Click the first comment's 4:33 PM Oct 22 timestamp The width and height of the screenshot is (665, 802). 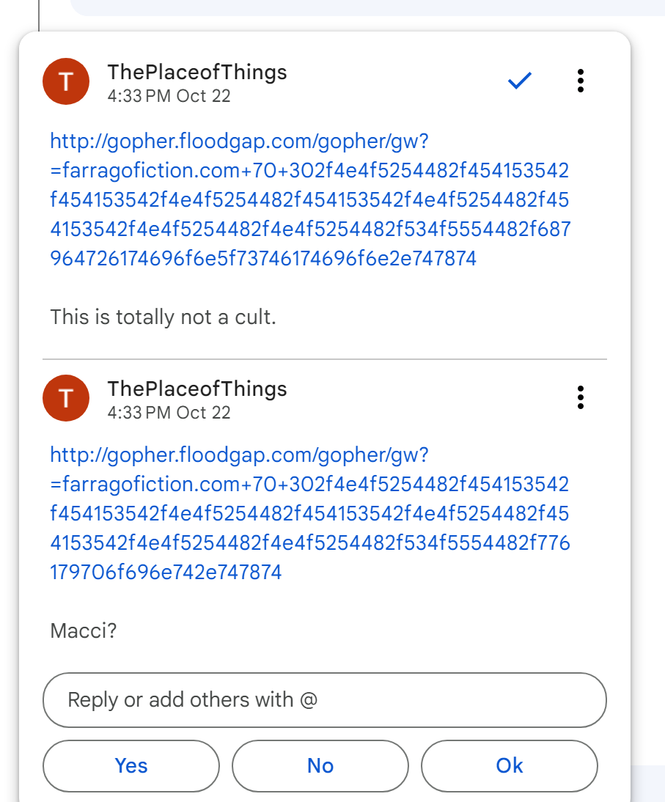(x=169, y=96)
